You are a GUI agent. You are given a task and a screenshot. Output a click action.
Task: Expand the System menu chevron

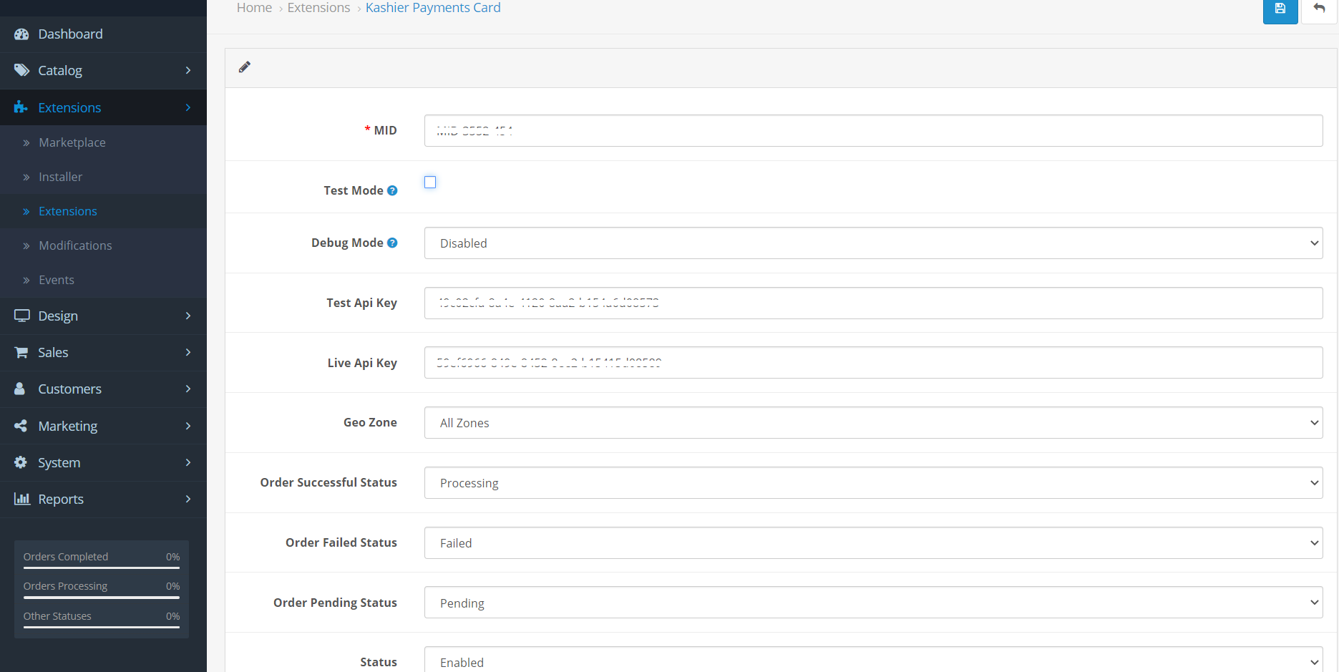188,462
